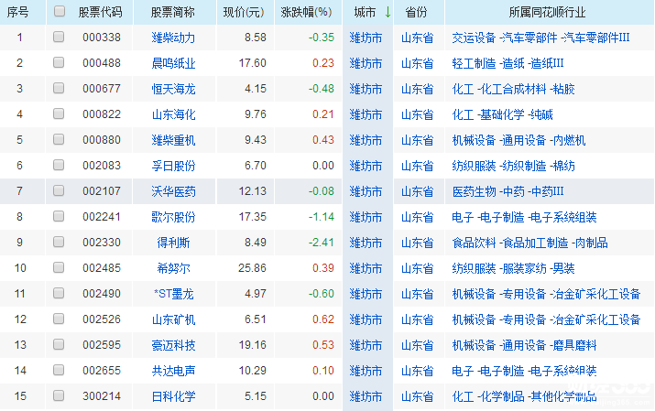Tick the checkbox for 002526
655x411 pixels.
59,319
